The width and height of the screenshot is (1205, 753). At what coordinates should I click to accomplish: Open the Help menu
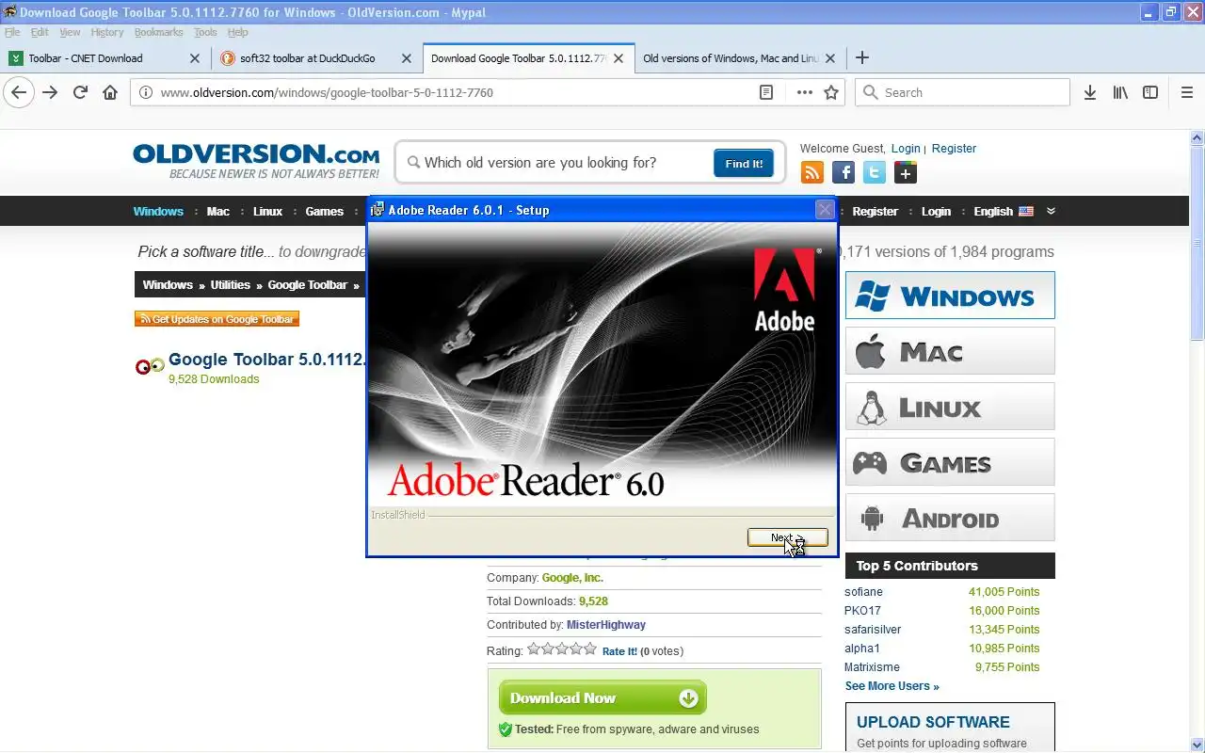237,32
